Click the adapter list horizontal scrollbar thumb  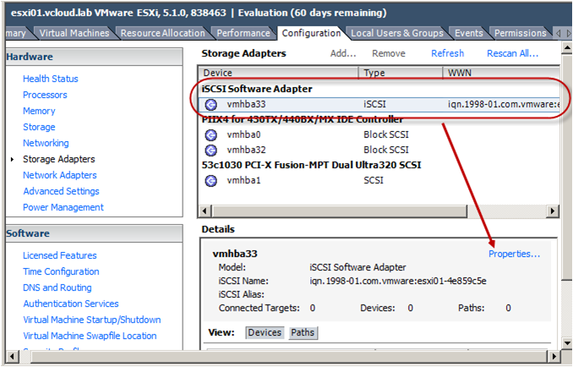[340, 211]
